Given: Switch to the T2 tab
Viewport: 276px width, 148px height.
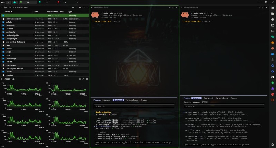Looking at the screenshot, I should [x=47, y=2].
